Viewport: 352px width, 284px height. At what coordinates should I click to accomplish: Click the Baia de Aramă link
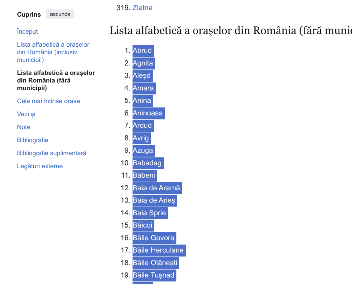156,188
